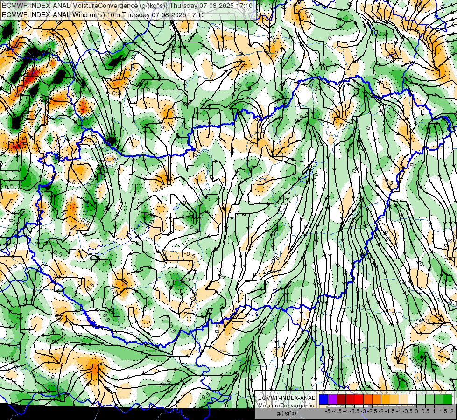
Task: Click the 0 tick label on legend scale
Action: pyautogui.click(x=416, y=411)
